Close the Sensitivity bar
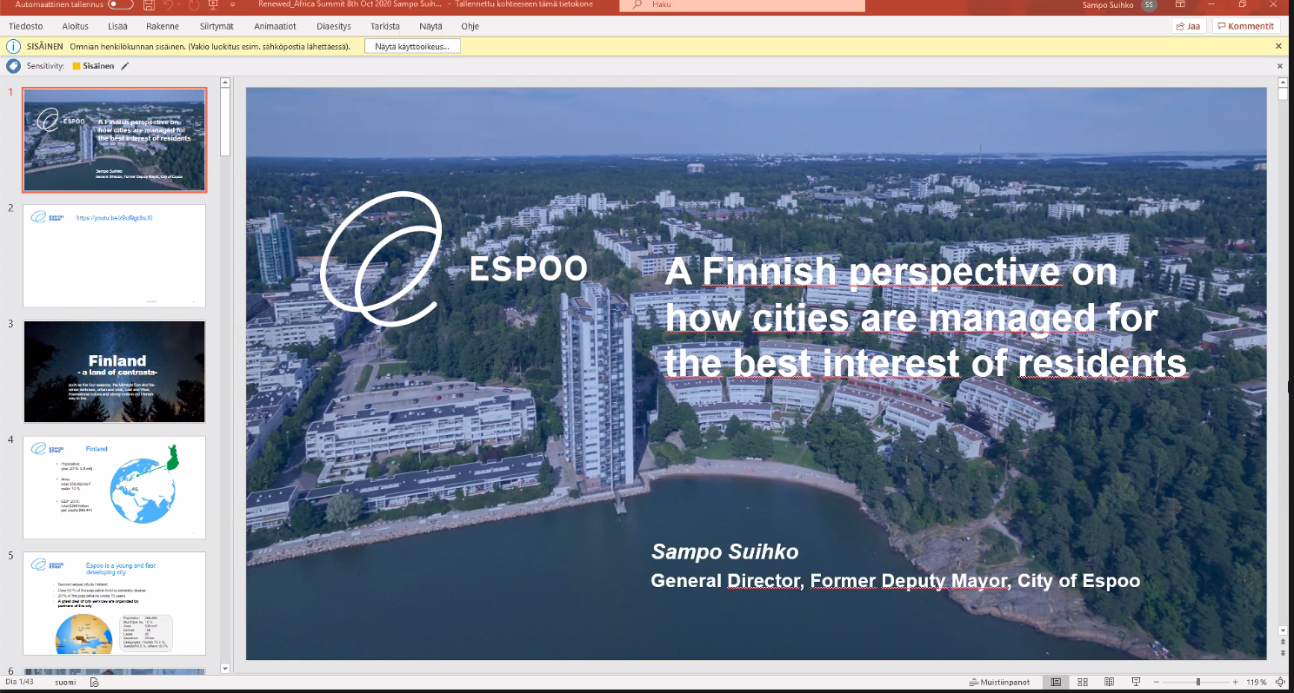1294x693 pixels. point(1279,66)
